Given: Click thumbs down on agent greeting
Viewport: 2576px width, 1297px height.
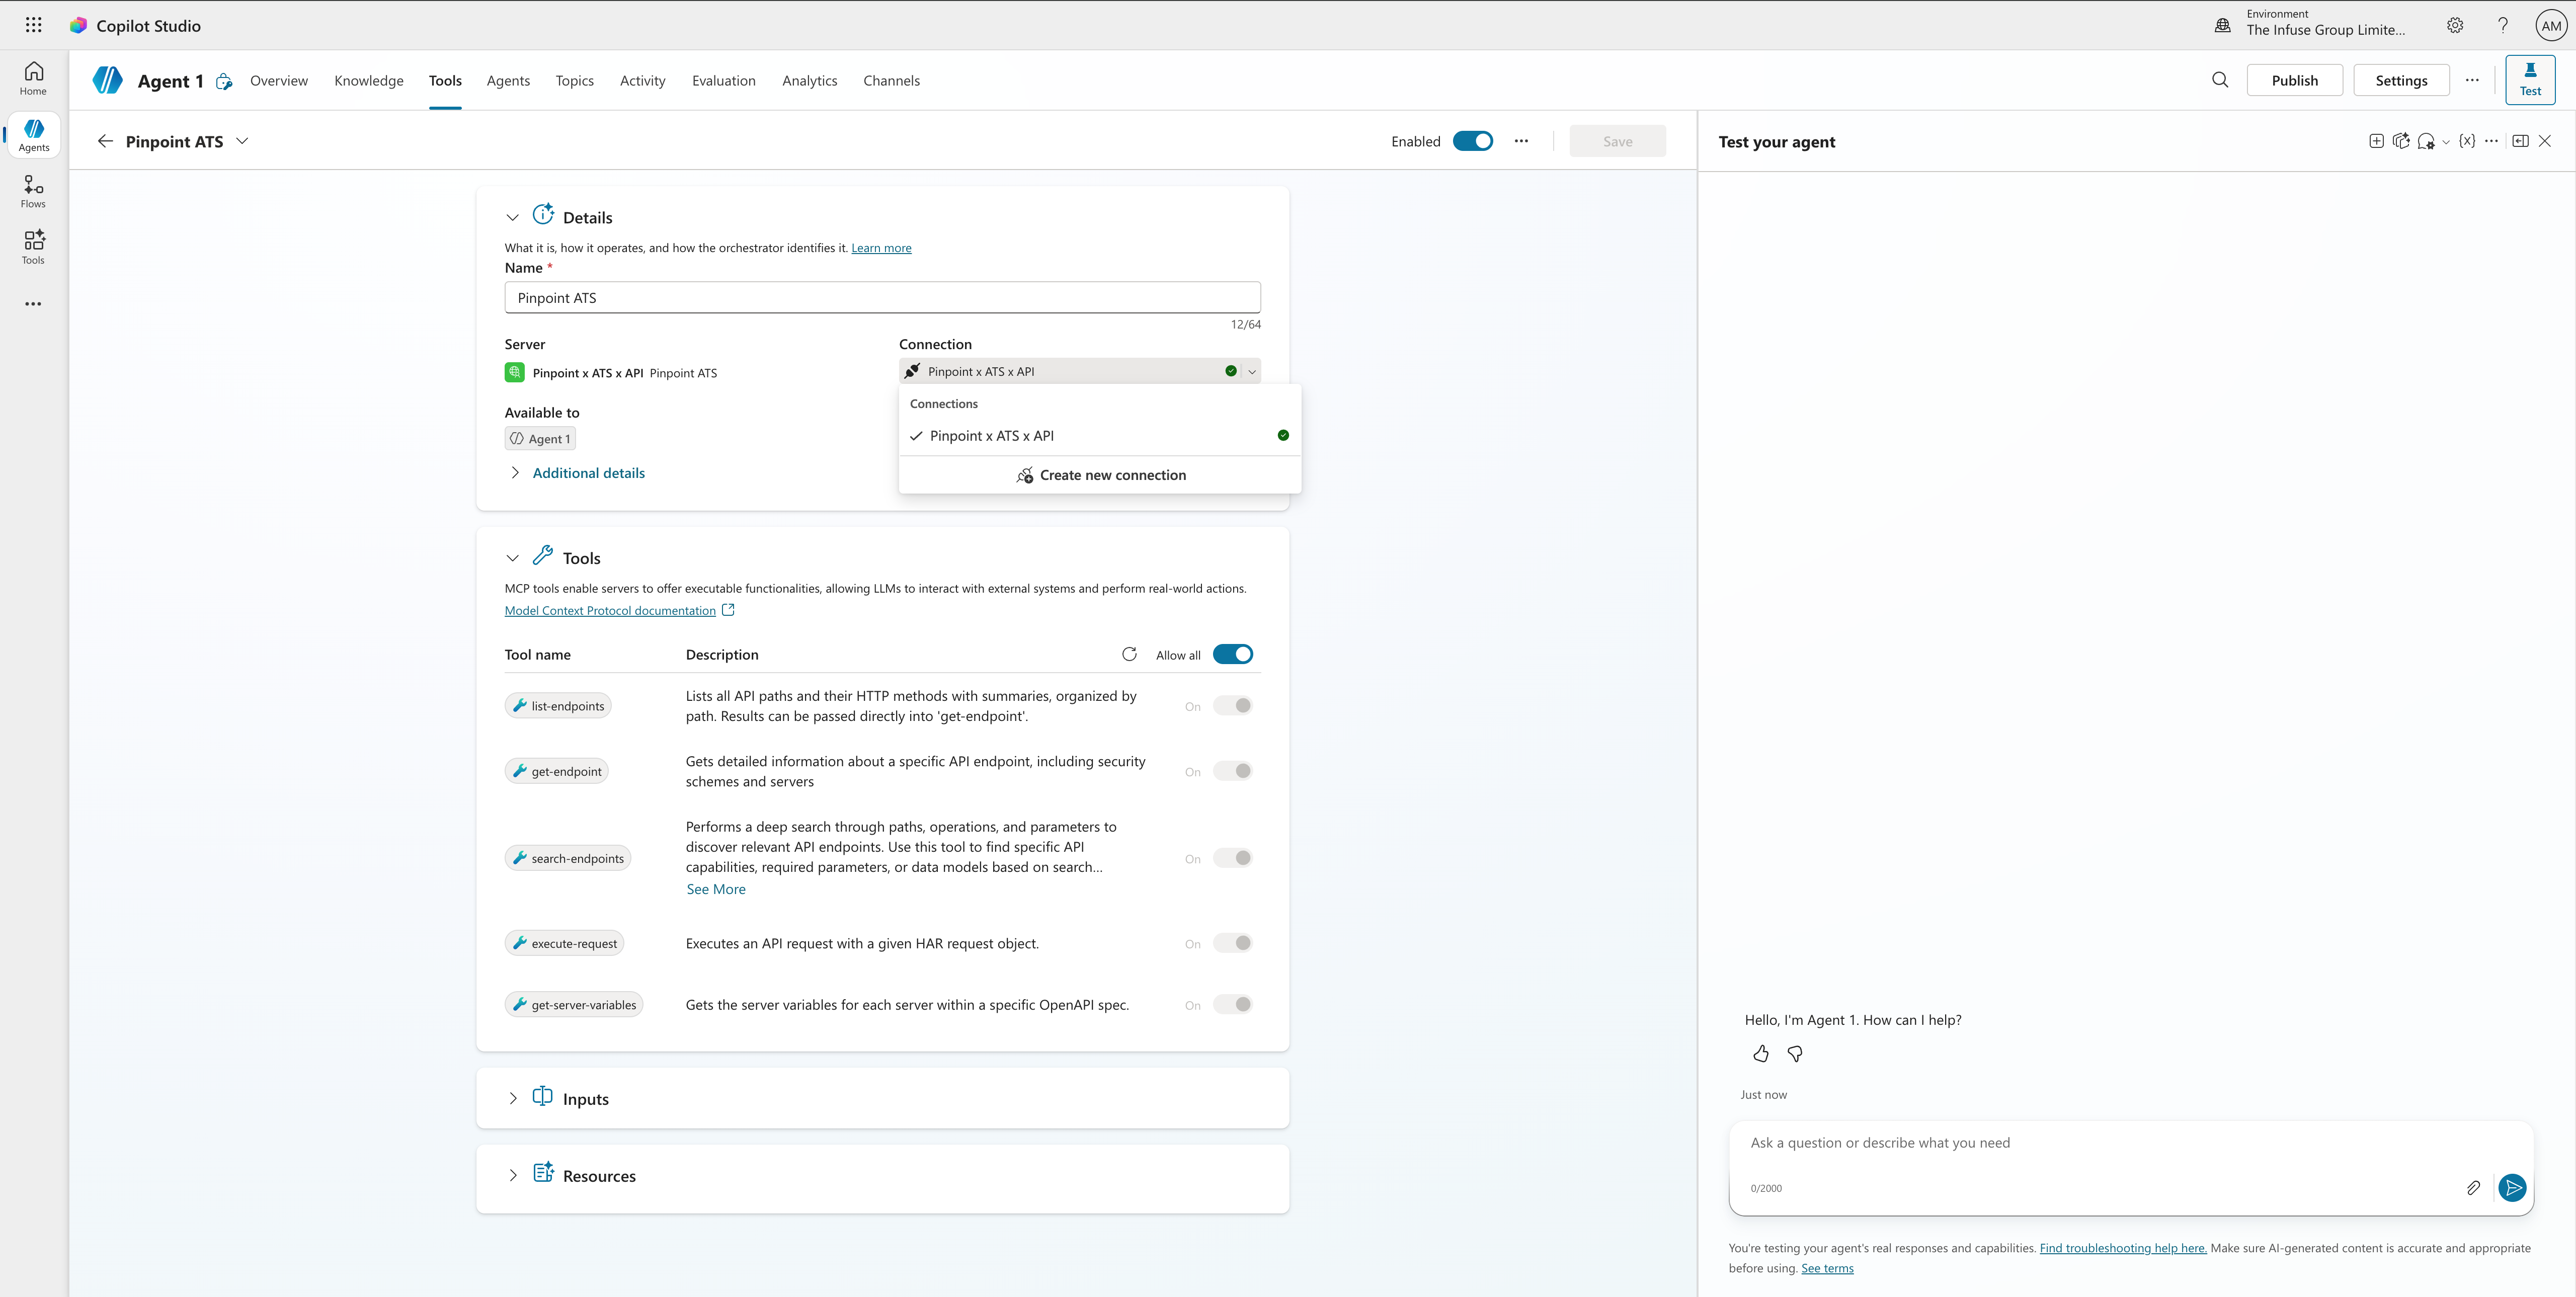Looking at the screenshot, I should click(x=1795, y=1053).
